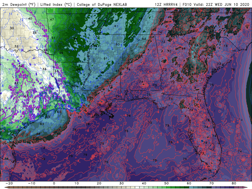Image resolution: width=252 pixels, height=189 pixels.
Task: Click the 0 label on the color scale
Action: click(x=54, y=183)
